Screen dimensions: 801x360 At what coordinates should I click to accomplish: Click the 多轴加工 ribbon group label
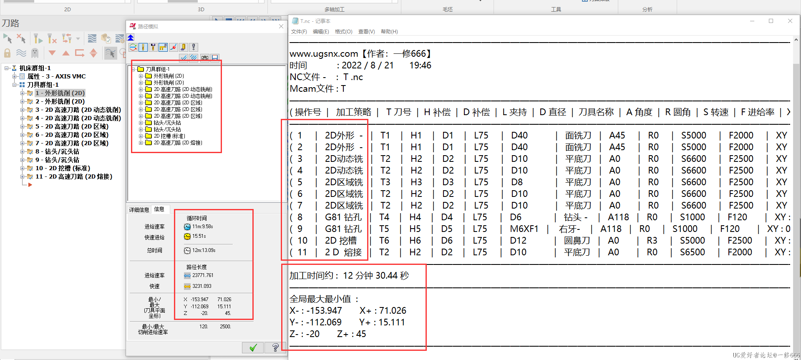coord(335,9)
